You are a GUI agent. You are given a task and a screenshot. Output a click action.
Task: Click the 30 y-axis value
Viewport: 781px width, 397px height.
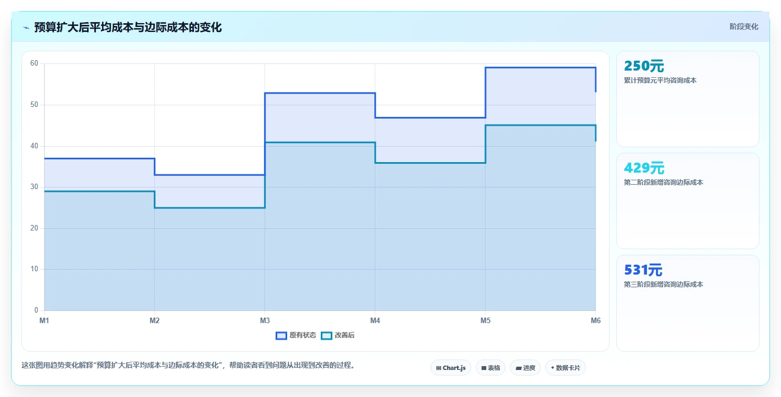click(34, 187)
